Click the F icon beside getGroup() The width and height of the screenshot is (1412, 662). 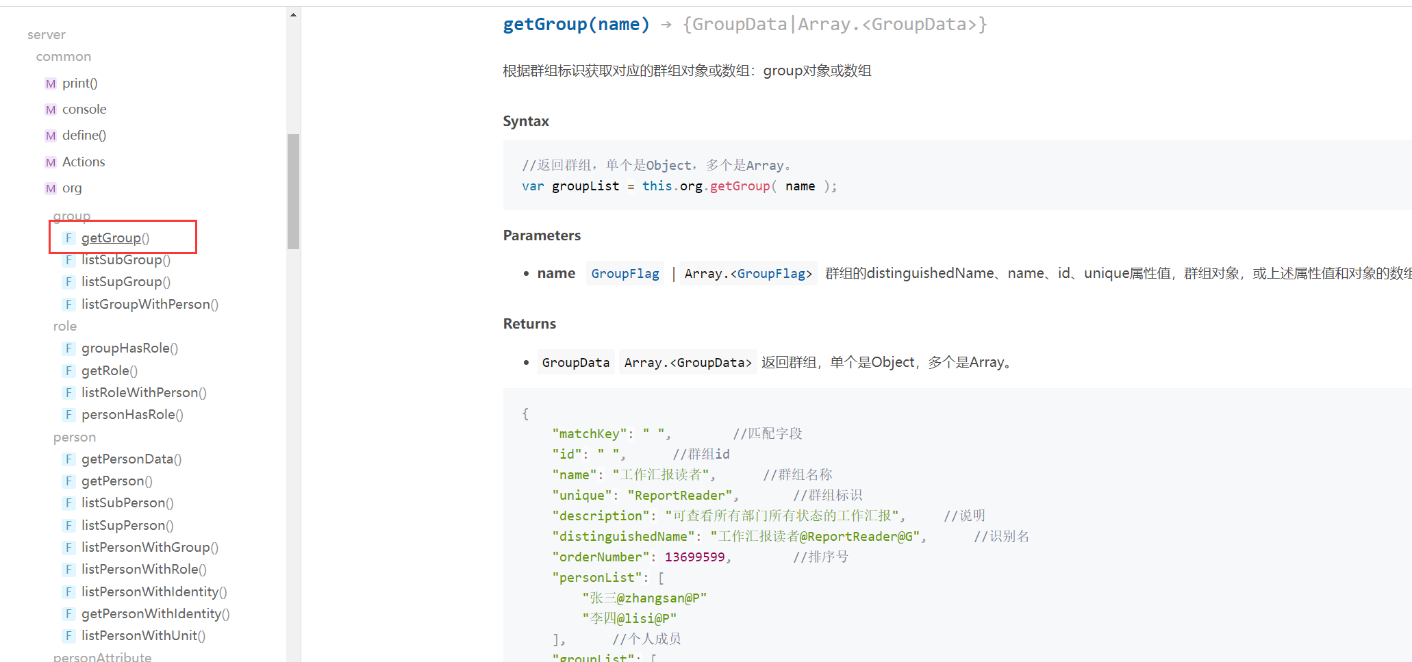[68, 238]
